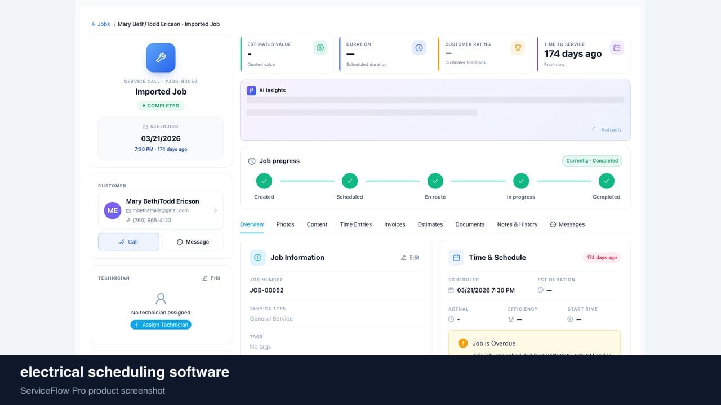Click the Job Information info icon
This screenshot has height=405, width=721.
click(257, 258)
